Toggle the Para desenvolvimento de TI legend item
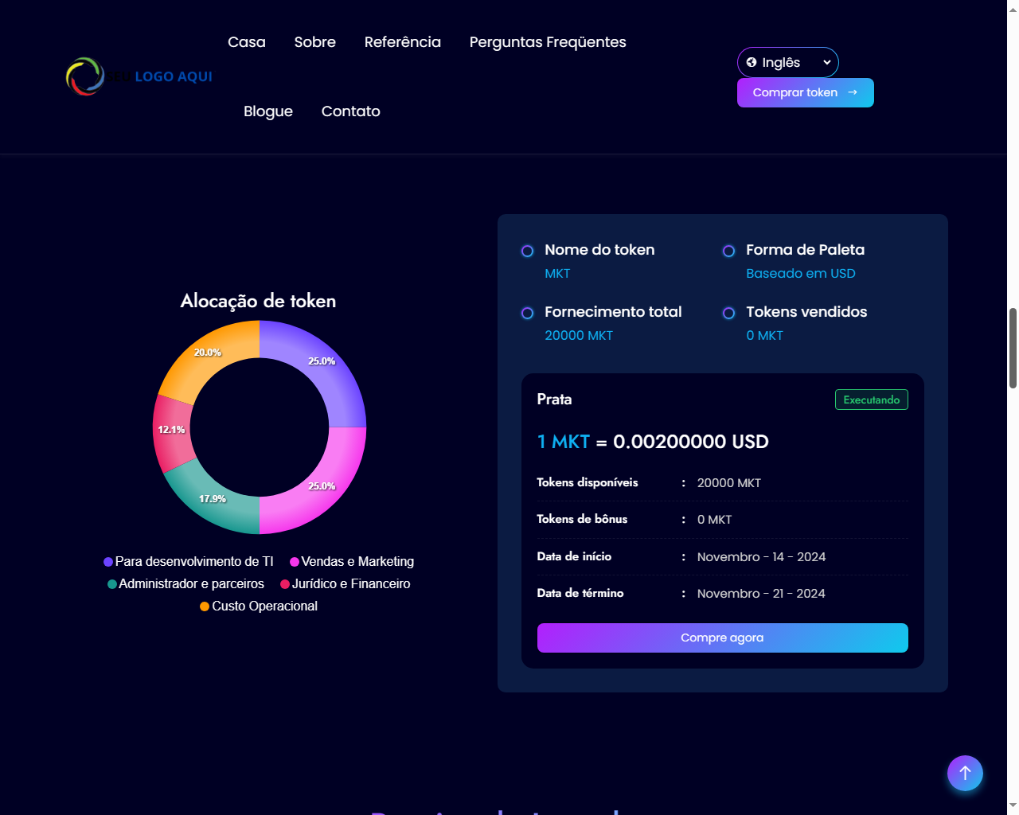Screen dimensions: 1019x815 (189, 562)
